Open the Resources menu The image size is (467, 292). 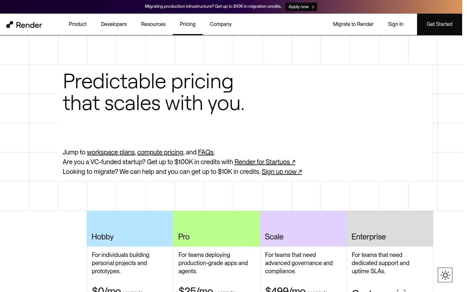tap(153, 24)
